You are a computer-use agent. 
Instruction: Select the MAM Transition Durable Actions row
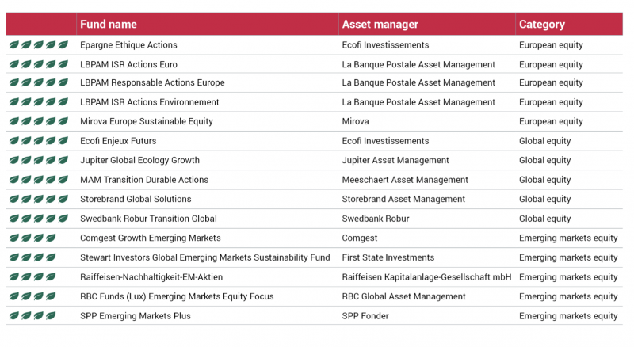[314, 180]
